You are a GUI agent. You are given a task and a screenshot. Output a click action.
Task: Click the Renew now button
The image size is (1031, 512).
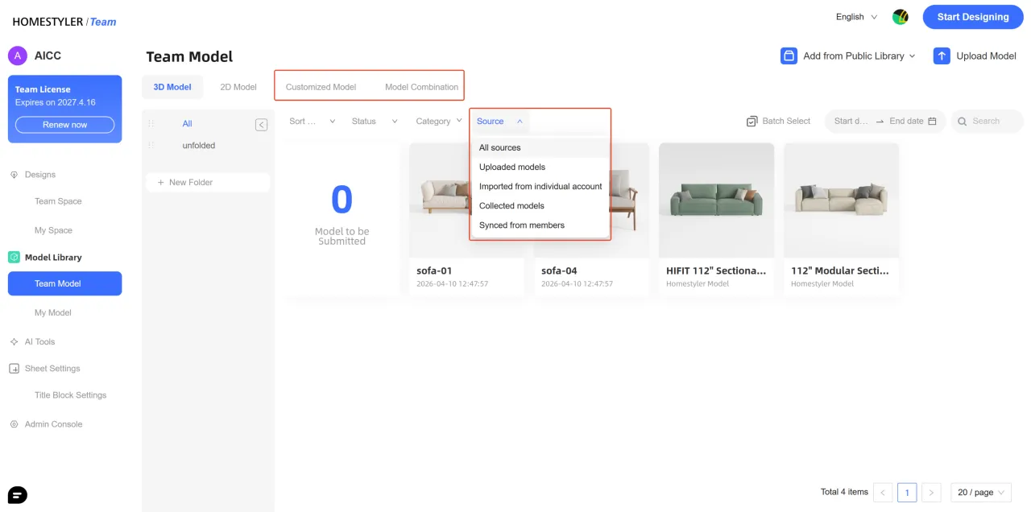64,125
